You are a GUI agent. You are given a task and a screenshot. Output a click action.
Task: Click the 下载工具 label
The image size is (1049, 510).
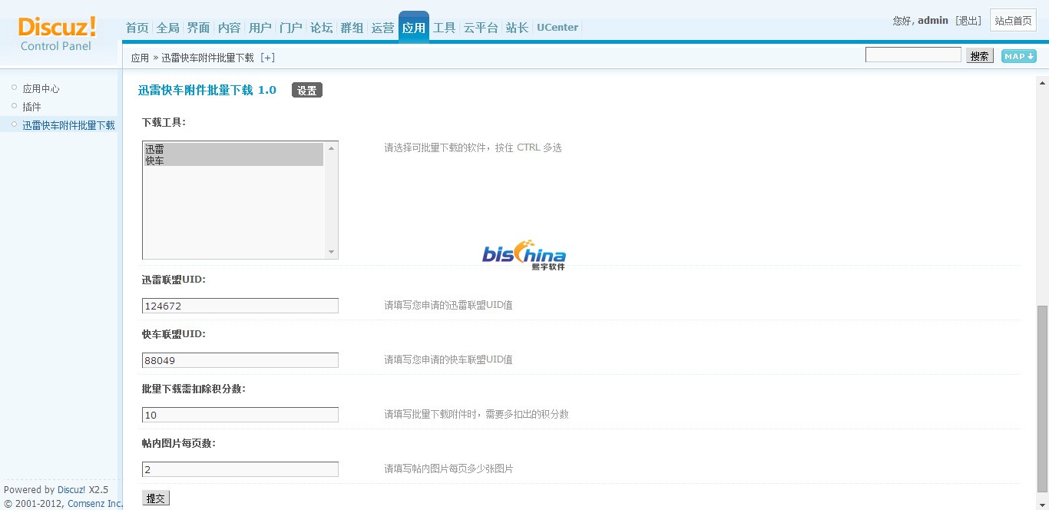[x=164, y=122]
